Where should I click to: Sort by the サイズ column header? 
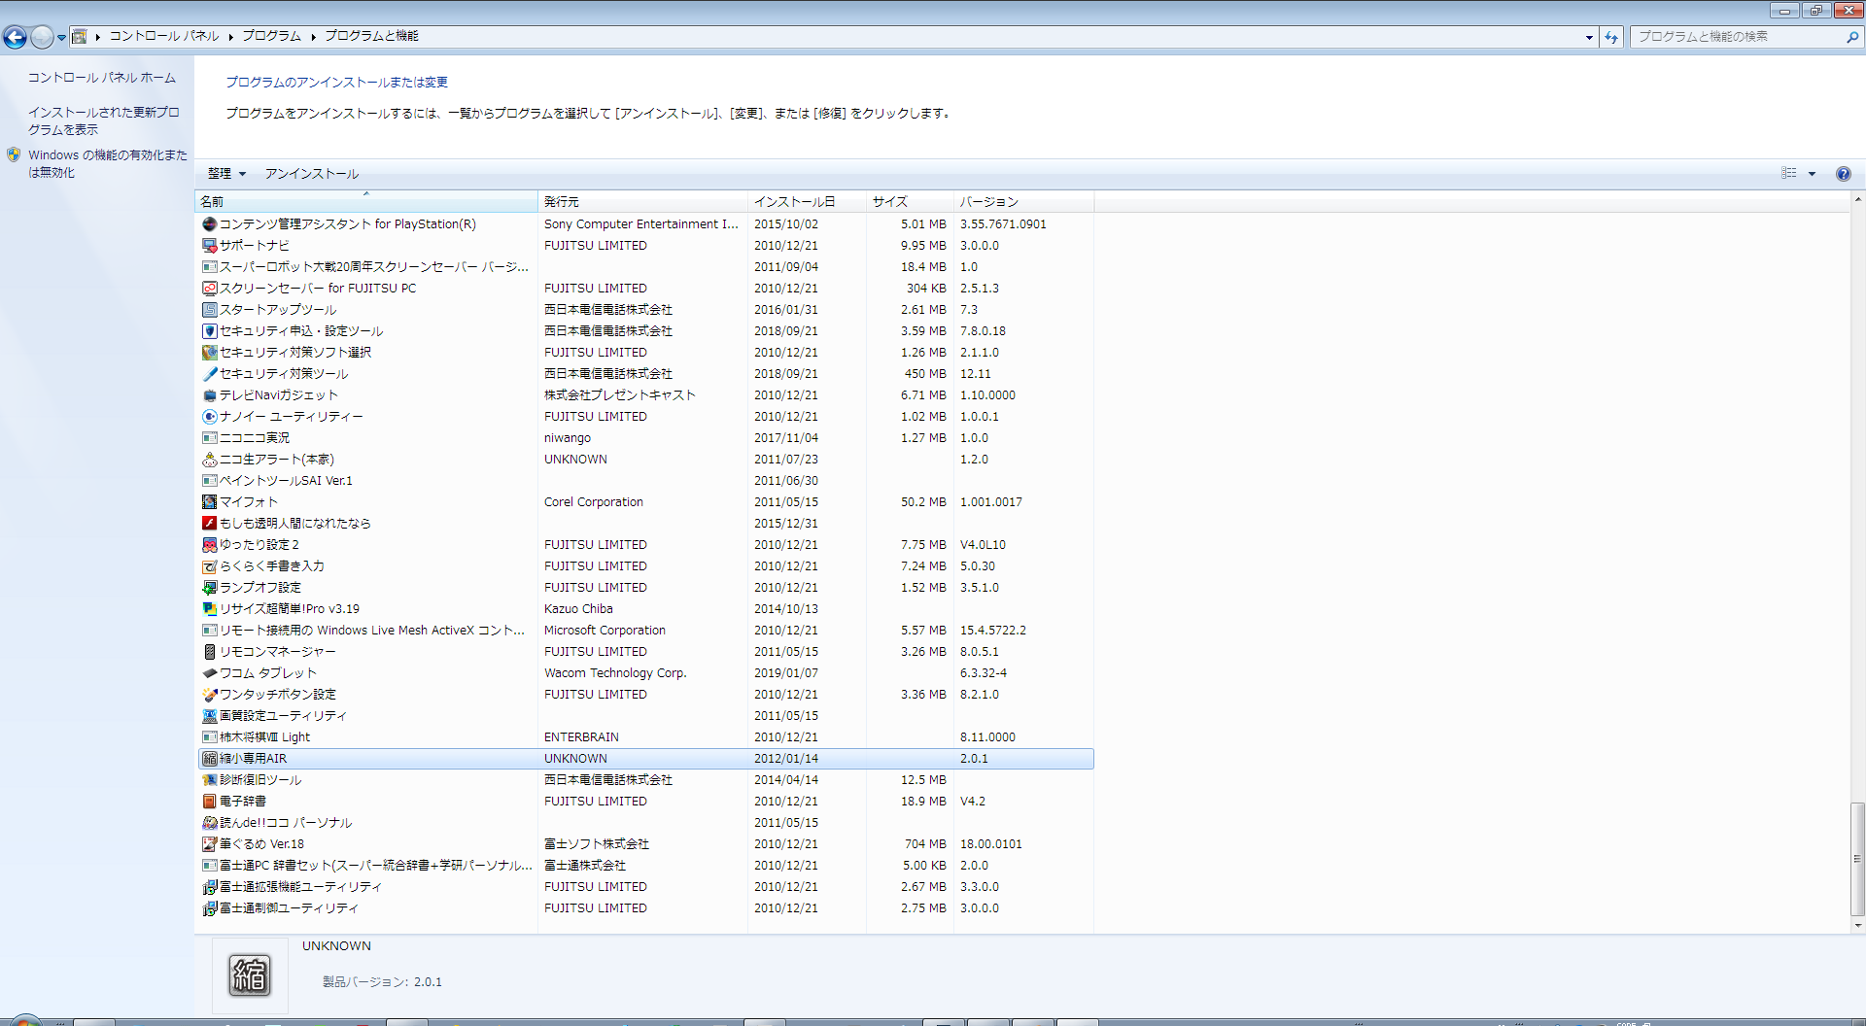(x=910, y=202)
